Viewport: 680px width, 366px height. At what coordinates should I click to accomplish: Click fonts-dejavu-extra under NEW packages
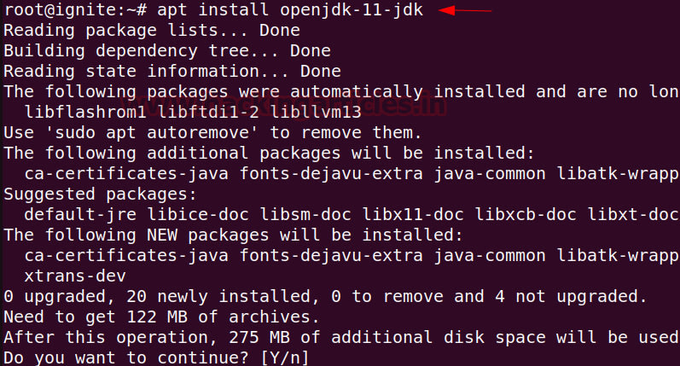pos(331,256)
